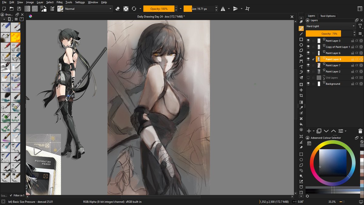Hide the Background layer
364x205 pixels.
308,84
